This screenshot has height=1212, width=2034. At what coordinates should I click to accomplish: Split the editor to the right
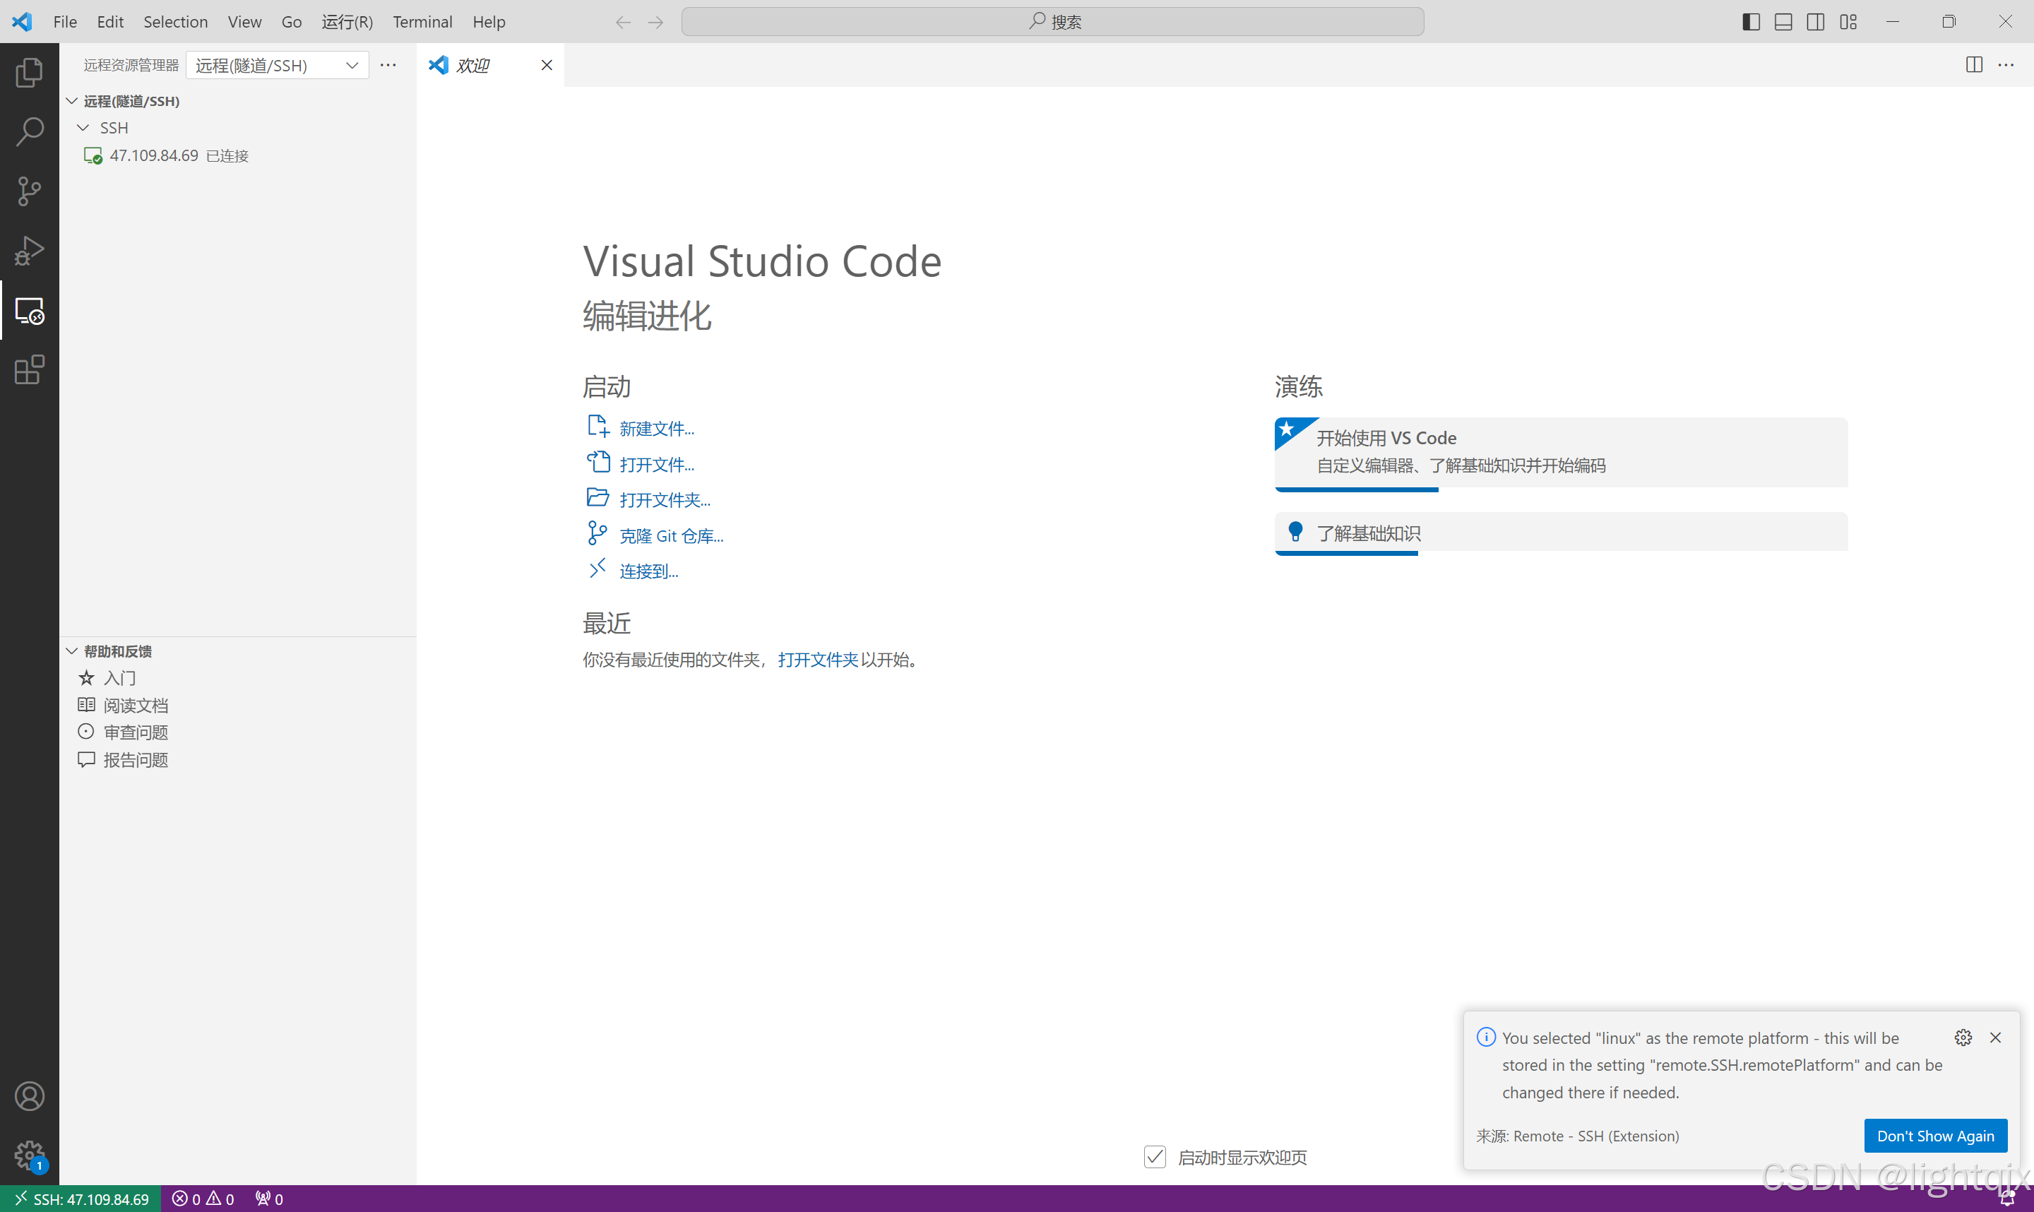click(1975, 64)
